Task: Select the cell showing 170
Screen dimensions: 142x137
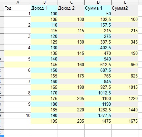Action: tap(44, 93)
